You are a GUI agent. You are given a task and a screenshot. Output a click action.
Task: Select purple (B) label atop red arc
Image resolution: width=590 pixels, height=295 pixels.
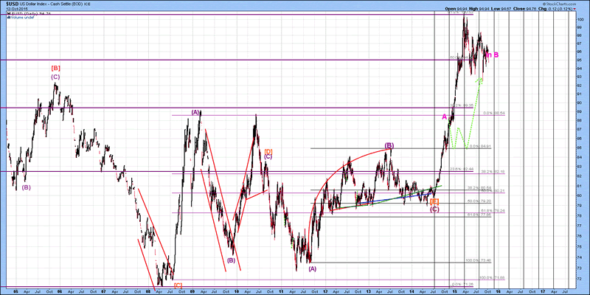pos(389,145)
